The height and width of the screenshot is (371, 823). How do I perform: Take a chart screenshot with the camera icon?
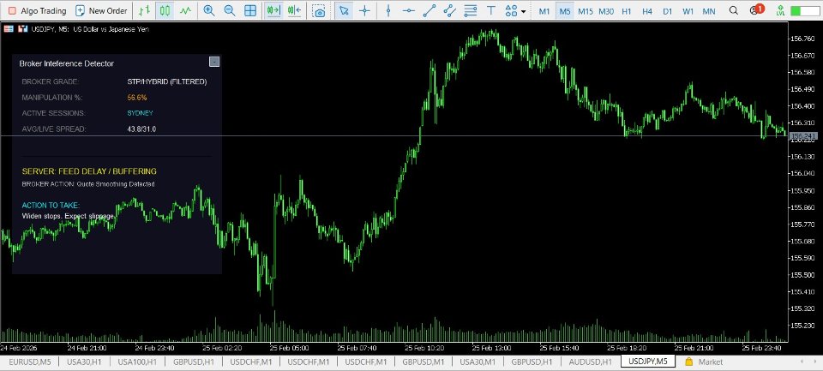(319, 10)
